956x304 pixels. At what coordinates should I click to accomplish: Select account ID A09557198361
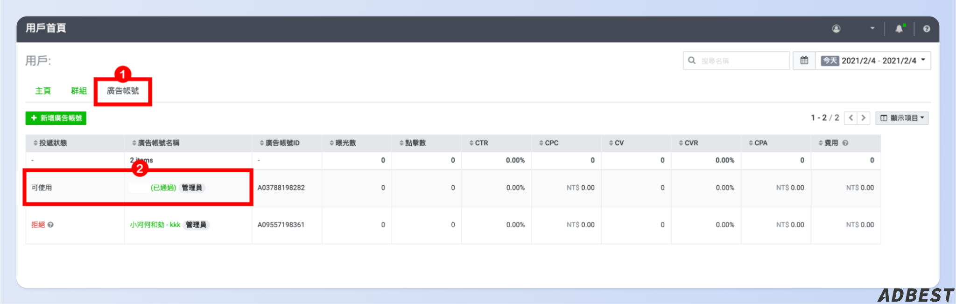281,225
